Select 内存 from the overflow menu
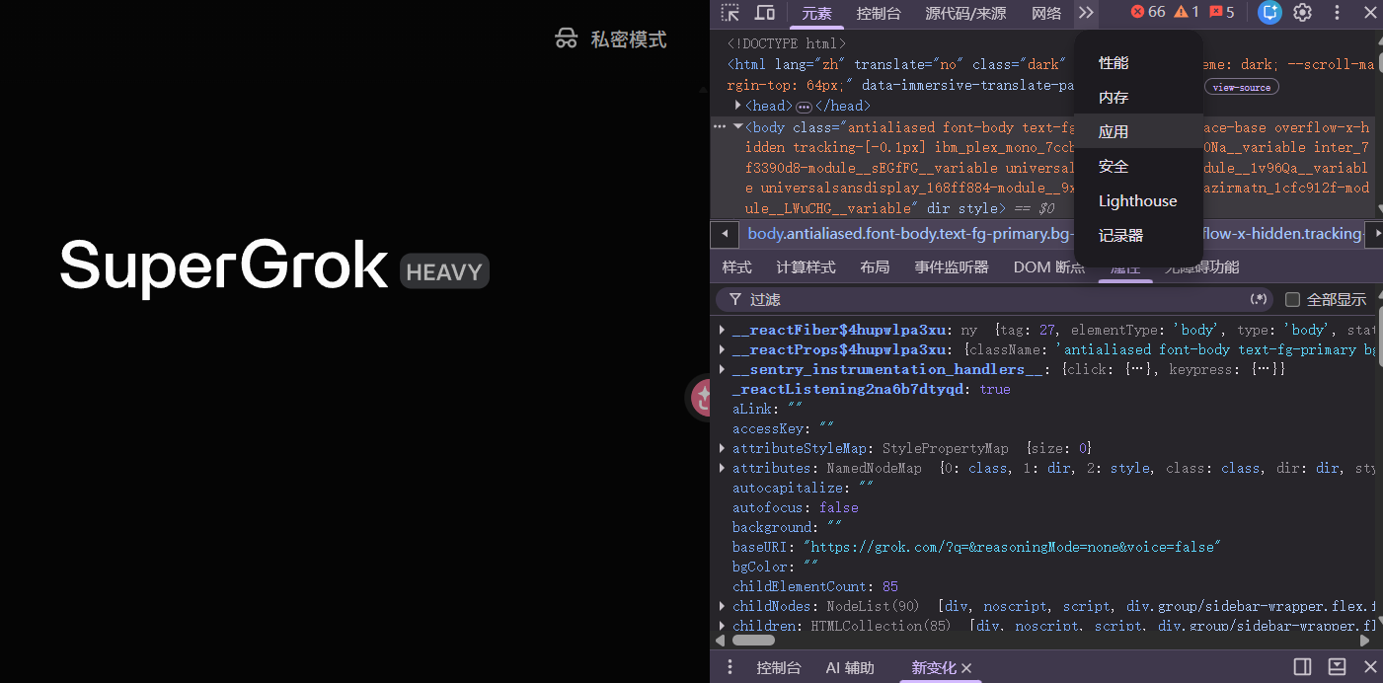 point(1138,98)
